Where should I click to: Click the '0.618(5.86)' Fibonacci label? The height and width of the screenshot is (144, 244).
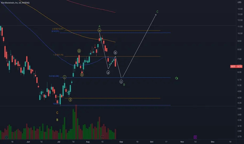[x=54, y=76]
